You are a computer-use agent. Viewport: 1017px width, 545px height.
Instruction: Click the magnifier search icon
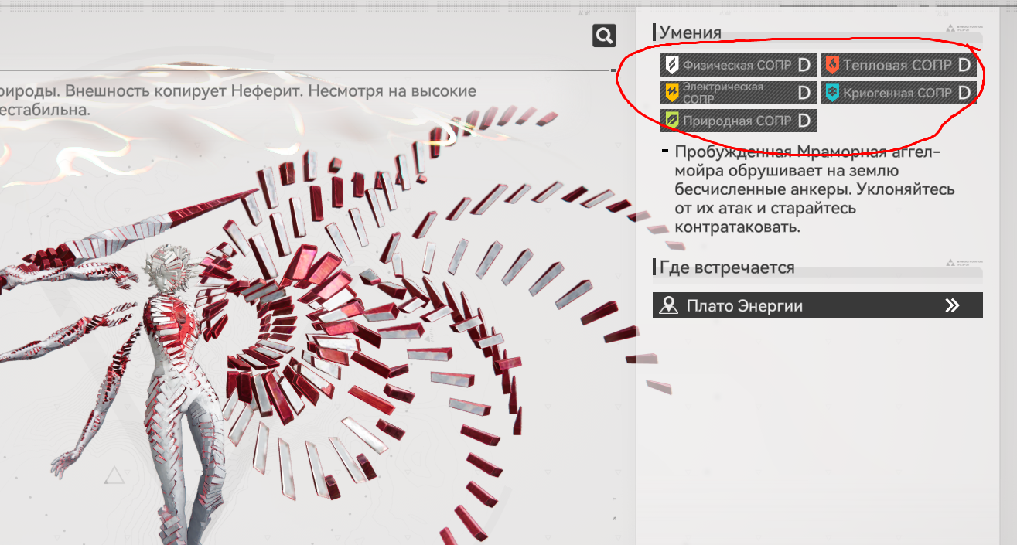(x=604, y=35)
